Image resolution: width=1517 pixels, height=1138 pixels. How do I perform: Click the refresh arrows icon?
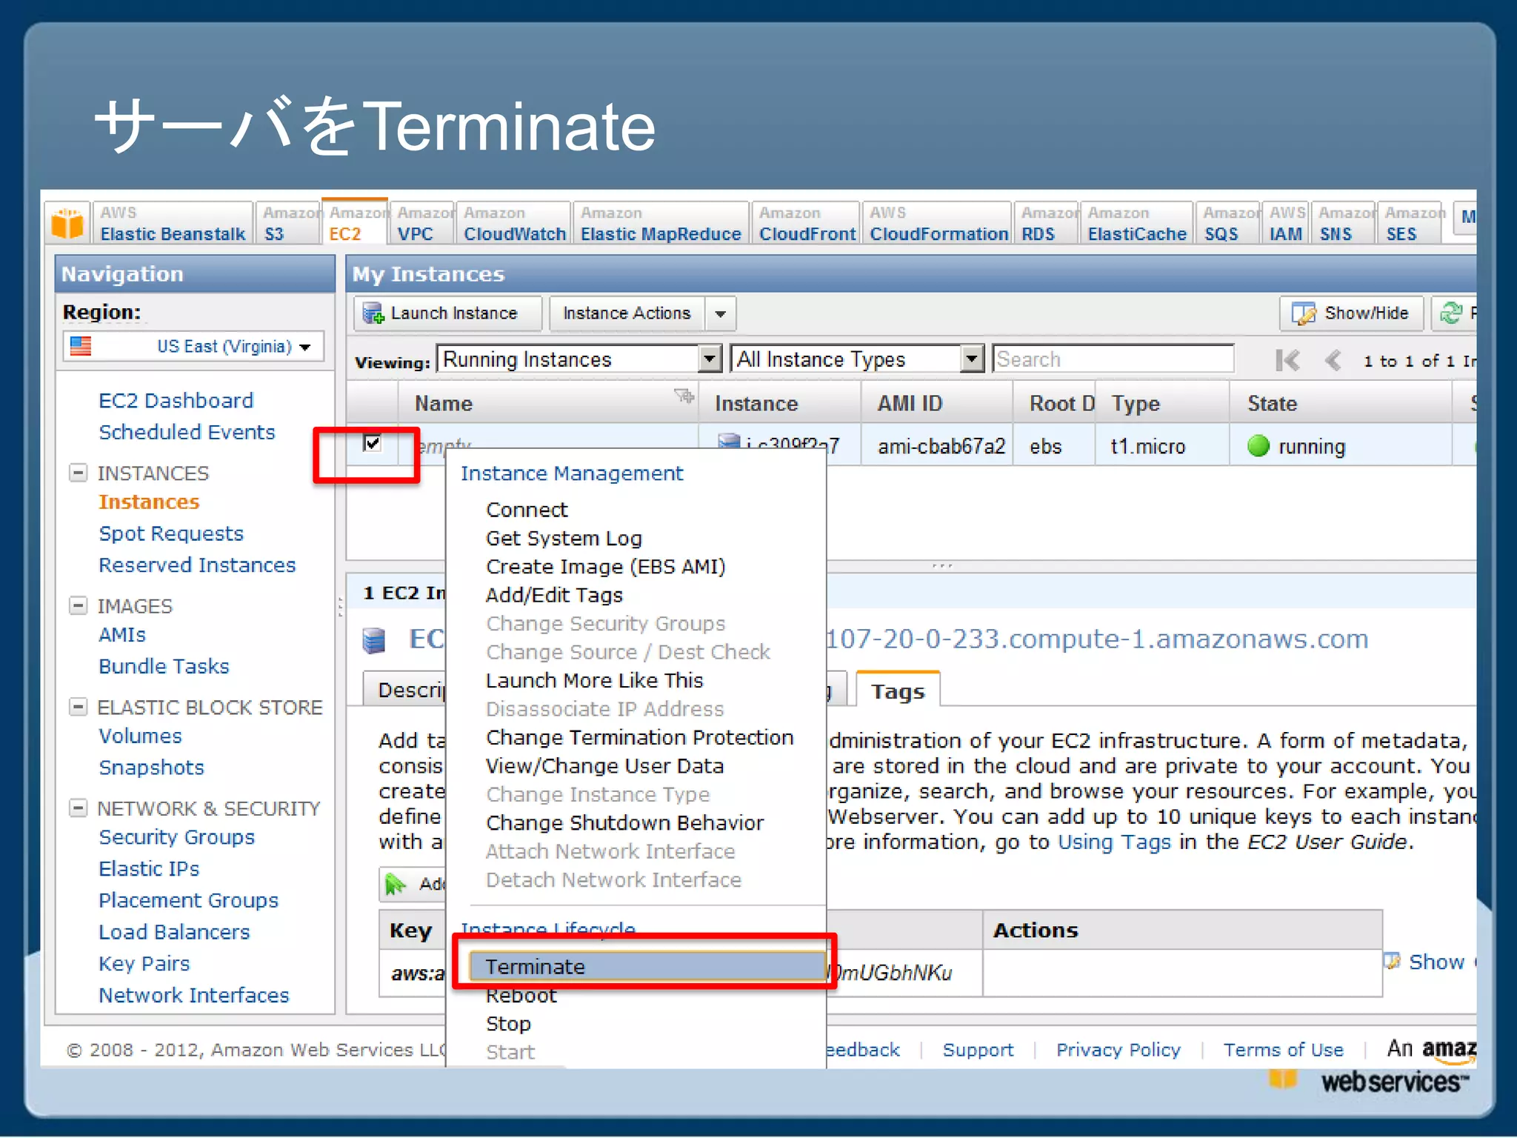1451,313
